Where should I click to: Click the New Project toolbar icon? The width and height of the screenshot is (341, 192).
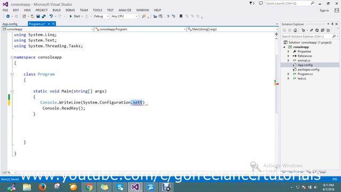(24, 17)
